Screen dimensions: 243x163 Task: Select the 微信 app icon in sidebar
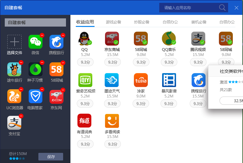[x=36, y=42]
